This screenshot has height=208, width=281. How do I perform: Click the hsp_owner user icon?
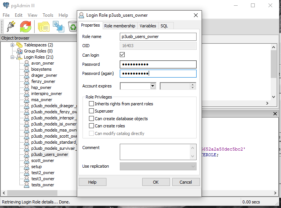pyautogui.click(x=27, y=87)
